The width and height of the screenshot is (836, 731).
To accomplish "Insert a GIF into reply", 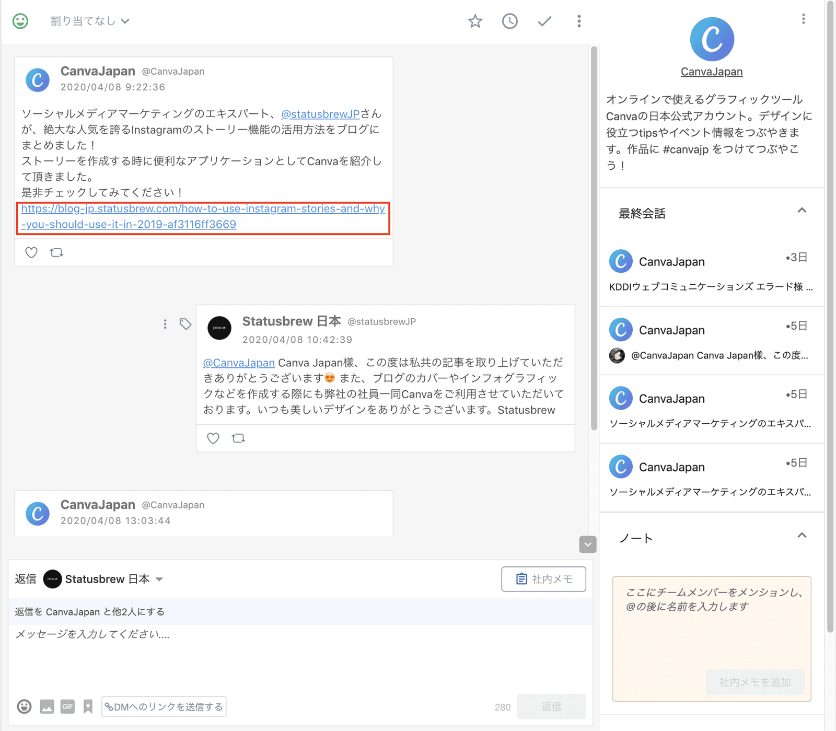I will point(67,707).
